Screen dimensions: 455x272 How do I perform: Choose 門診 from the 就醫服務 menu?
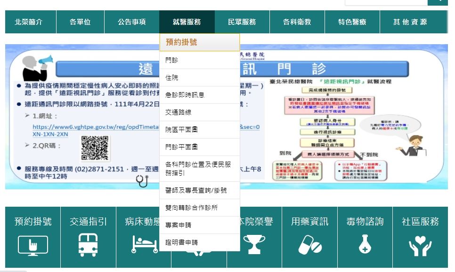(x=172, y=60)
